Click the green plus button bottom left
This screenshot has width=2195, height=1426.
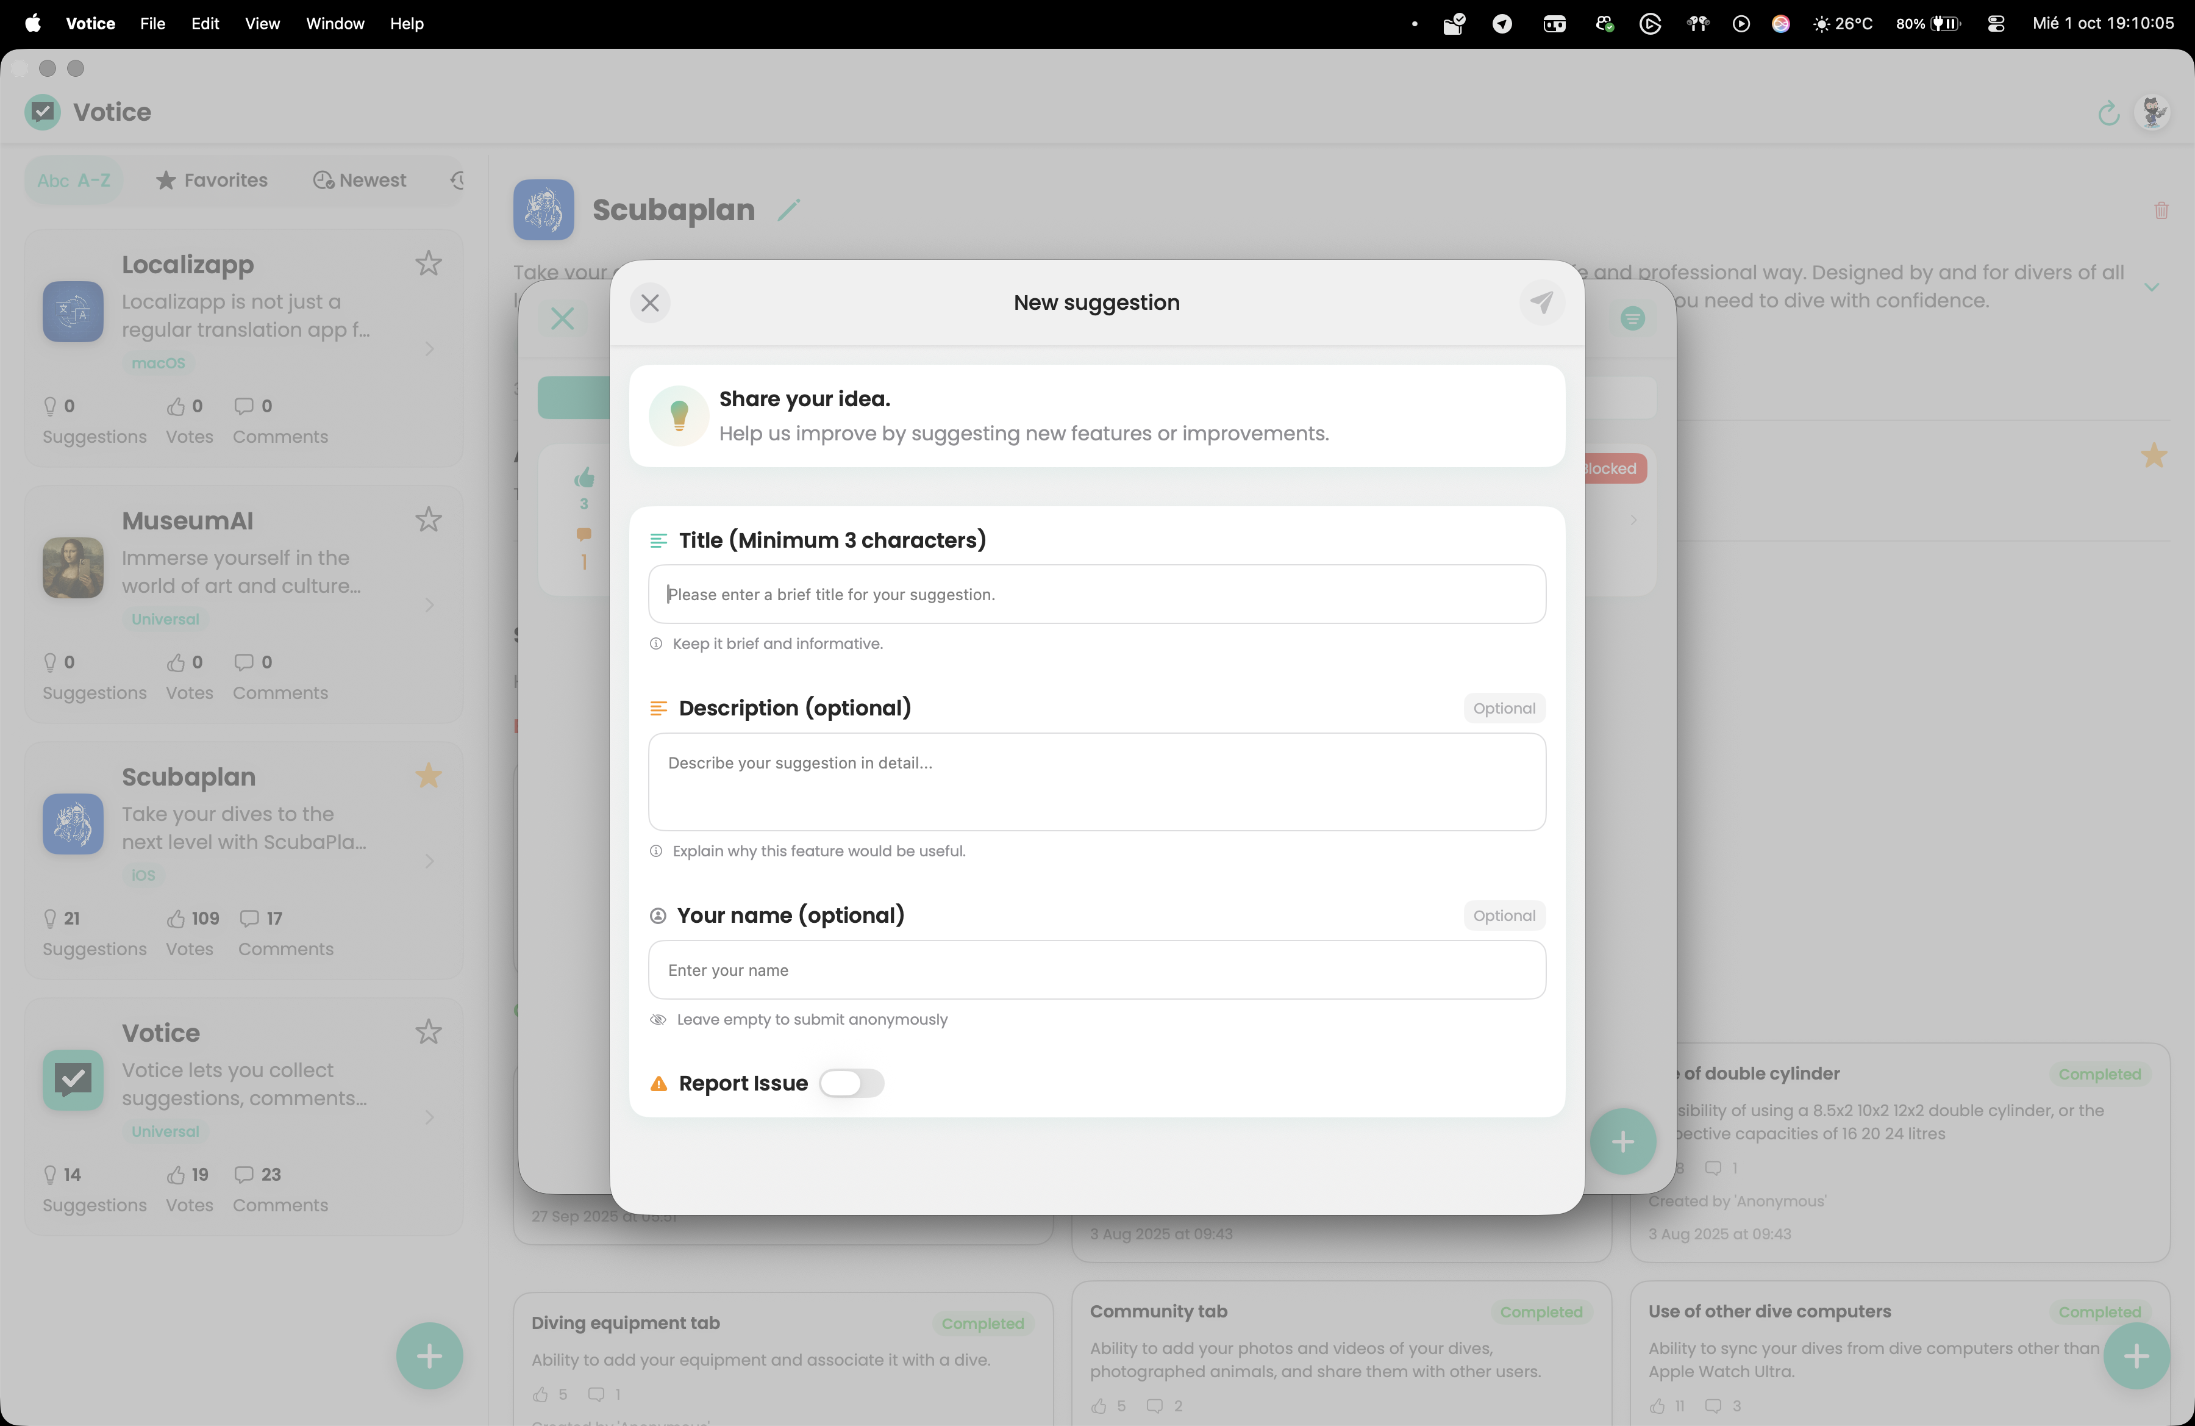click(x=430, y=1356)
